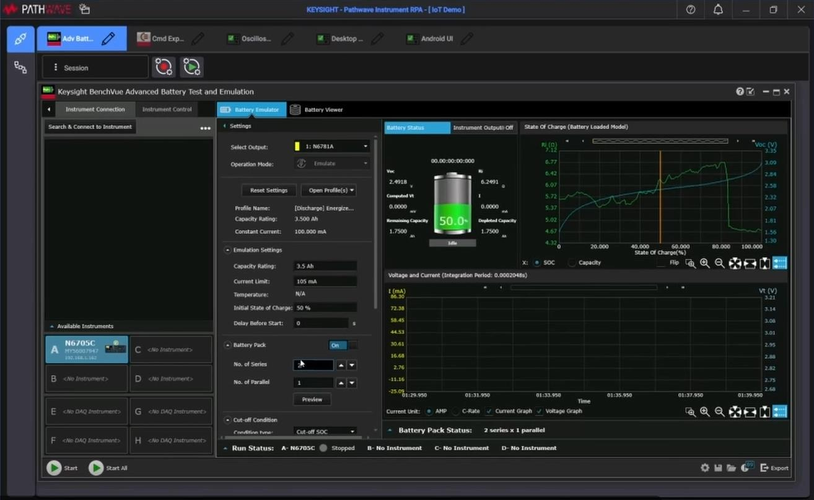
Task: Open the Instrument Control tab
Action: coord(167,110)
